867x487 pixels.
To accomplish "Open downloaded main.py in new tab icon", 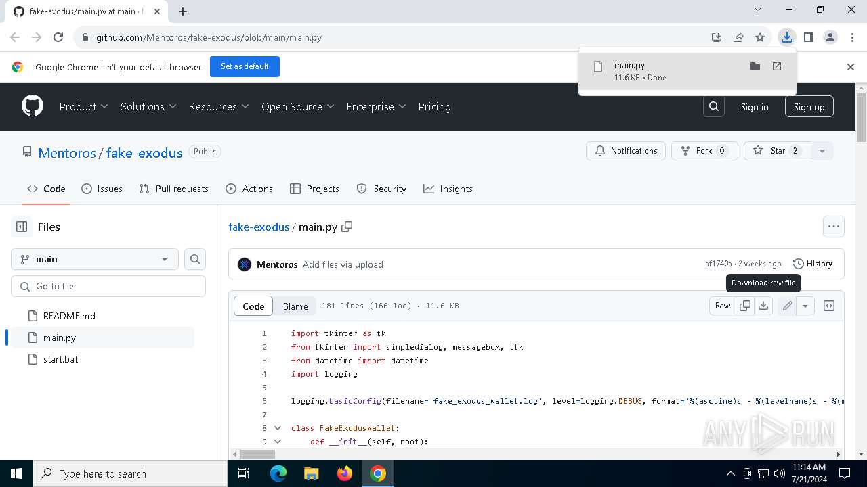I will click(777, 66).
